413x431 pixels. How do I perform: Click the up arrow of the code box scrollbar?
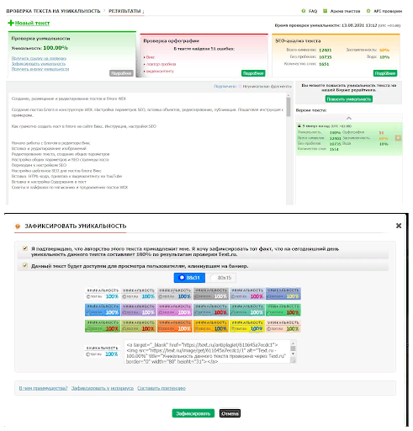[293, 343]
